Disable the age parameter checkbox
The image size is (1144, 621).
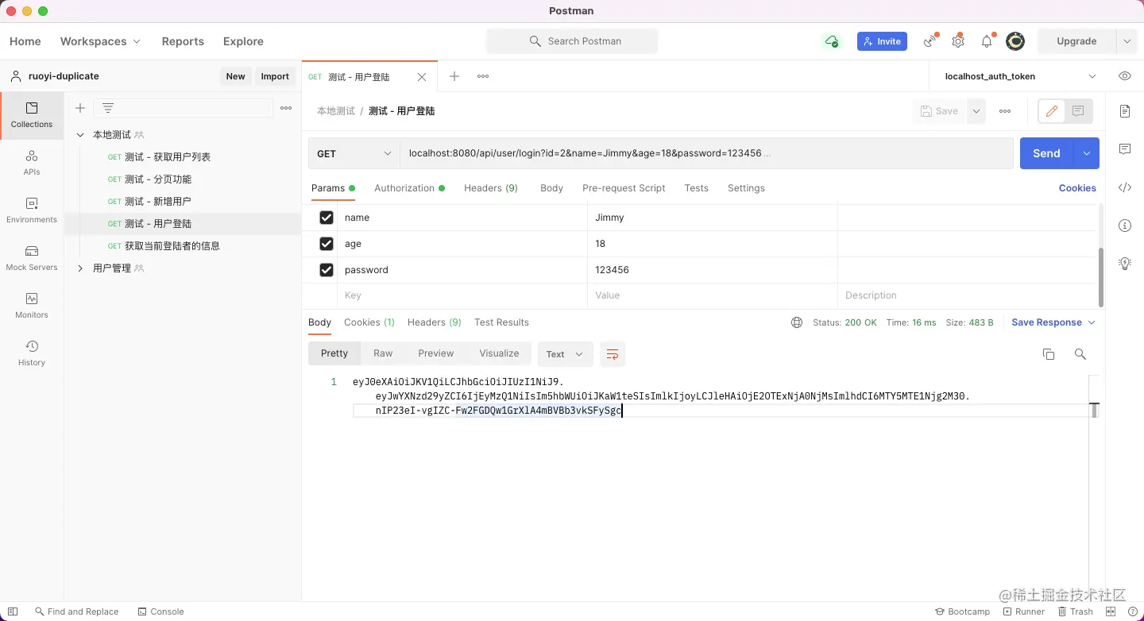[x=326, y=243]
